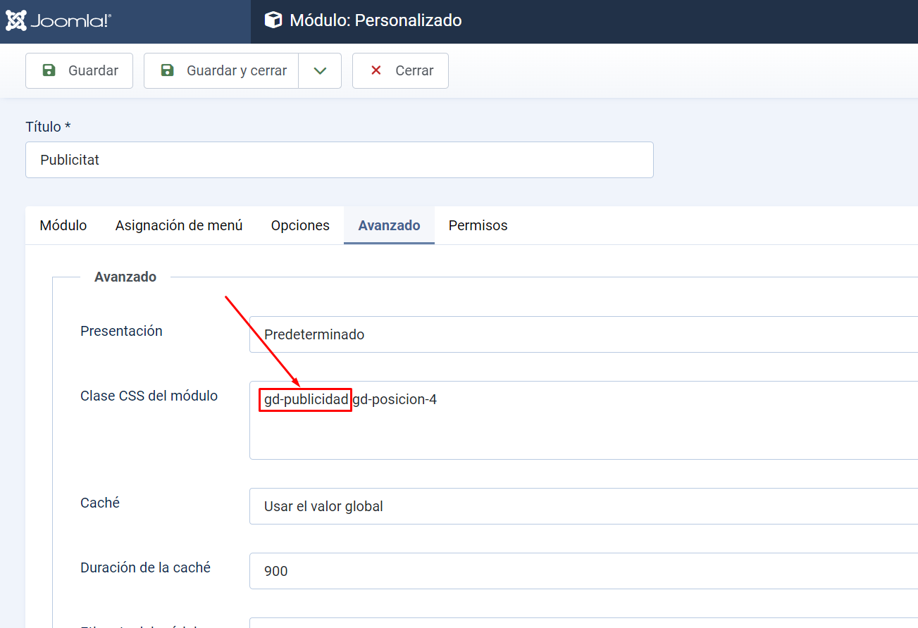Open the Asignación de menú tab
This screenshot has height=628, width=918.
[179, 225]
